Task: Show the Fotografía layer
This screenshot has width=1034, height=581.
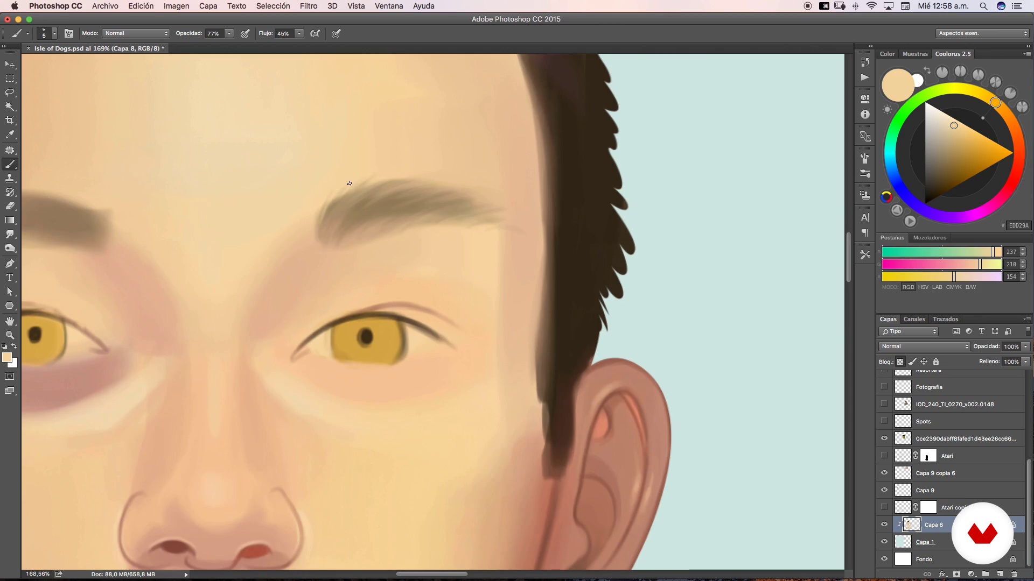Action: tap(884, 387)
